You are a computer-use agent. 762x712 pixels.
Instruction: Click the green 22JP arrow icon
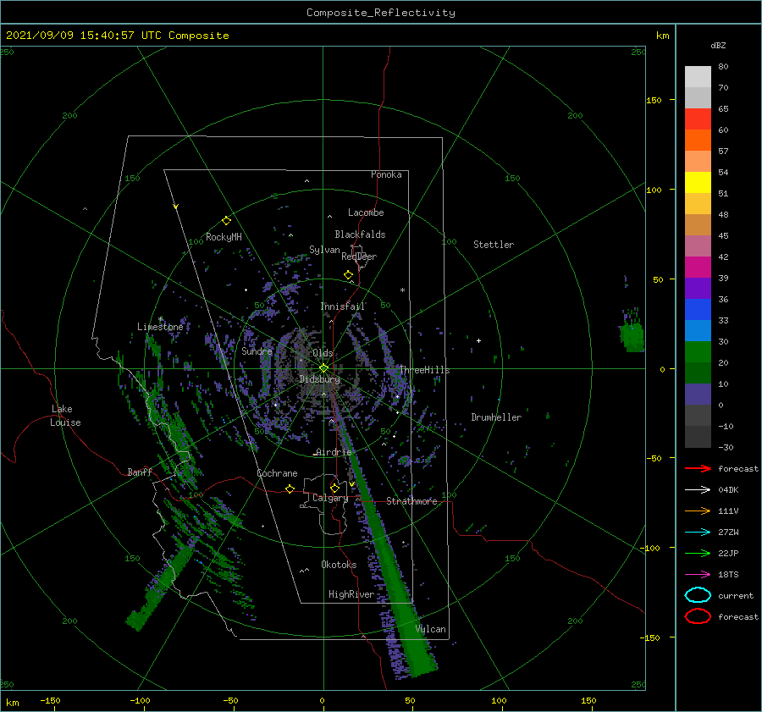pos(698,553)
